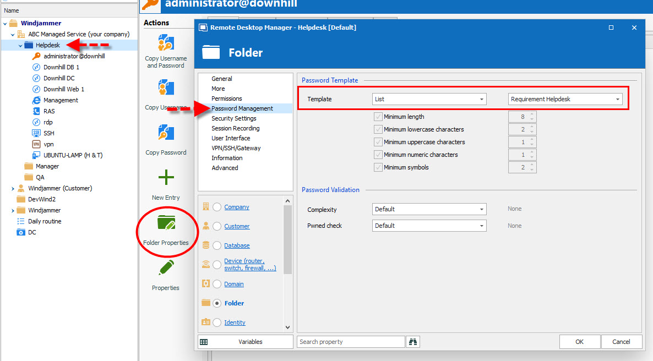The width and height of the screenshot is (653, 361).
Task: Click the green New Entry plus icon
Action: [x=166, y=177]
